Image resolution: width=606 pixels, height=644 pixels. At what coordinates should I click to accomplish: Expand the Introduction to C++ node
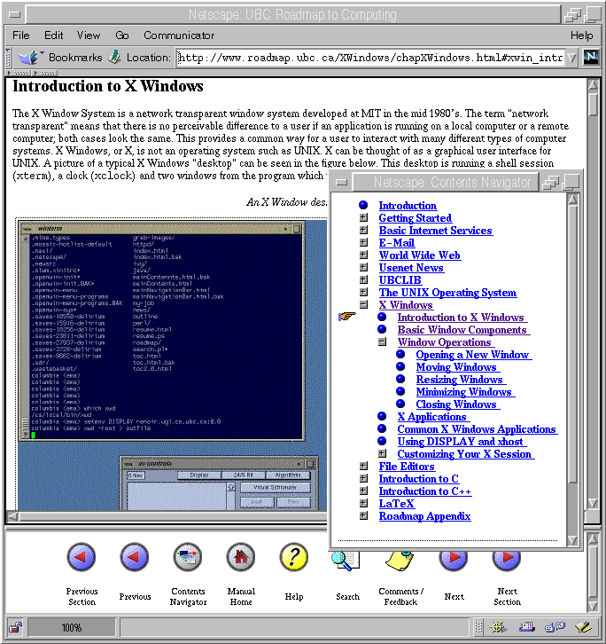click(x=363, y=491)
